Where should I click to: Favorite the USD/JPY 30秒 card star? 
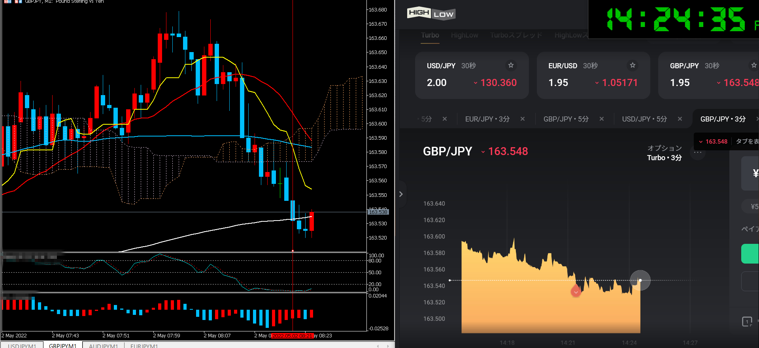pyautogui.click(x=511, y=65)
